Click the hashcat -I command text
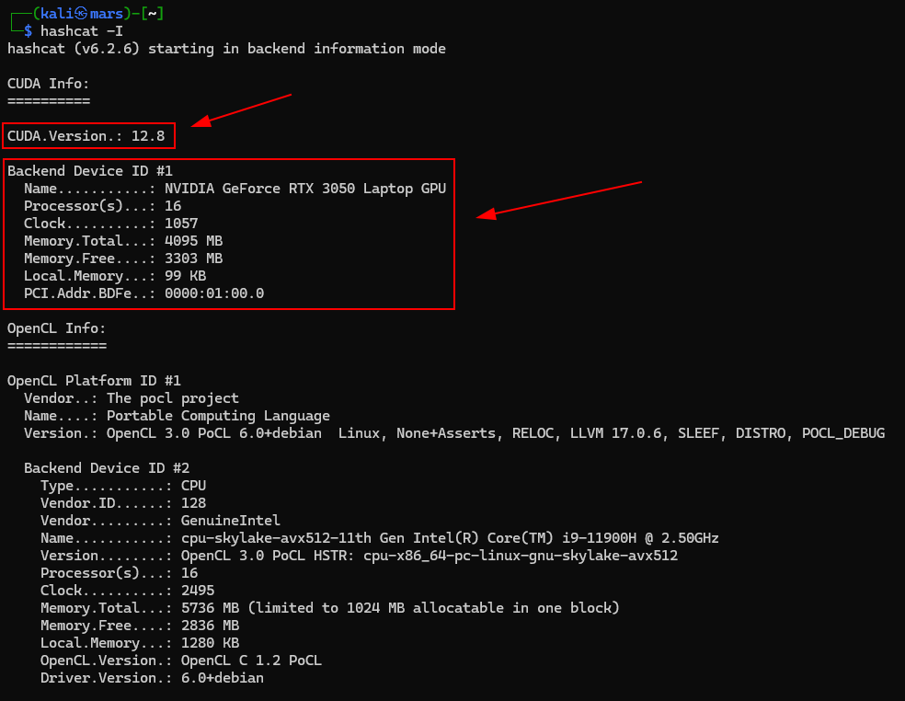Viewport: 905px width, 701px height. click(80, 30)
